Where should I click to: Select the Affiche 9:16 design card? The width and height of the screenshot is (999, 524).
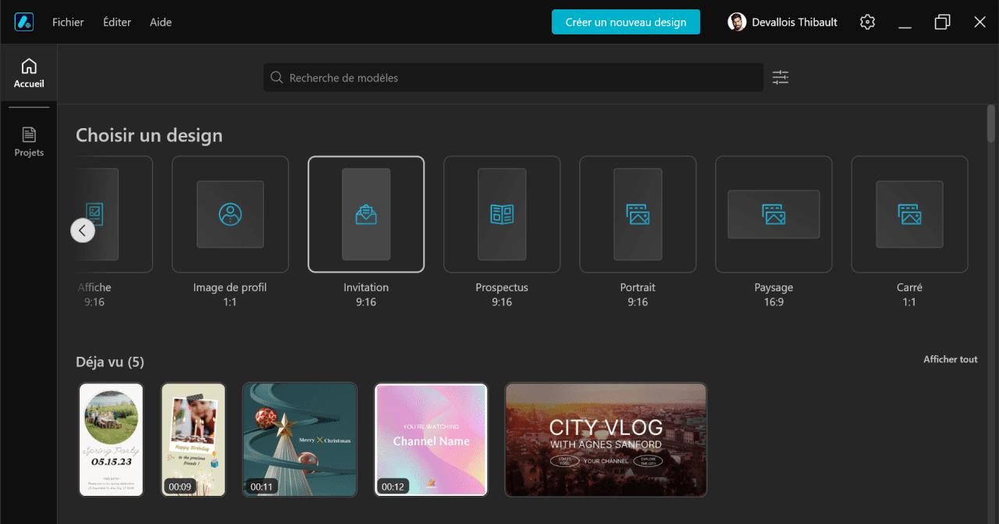point(115,214)
